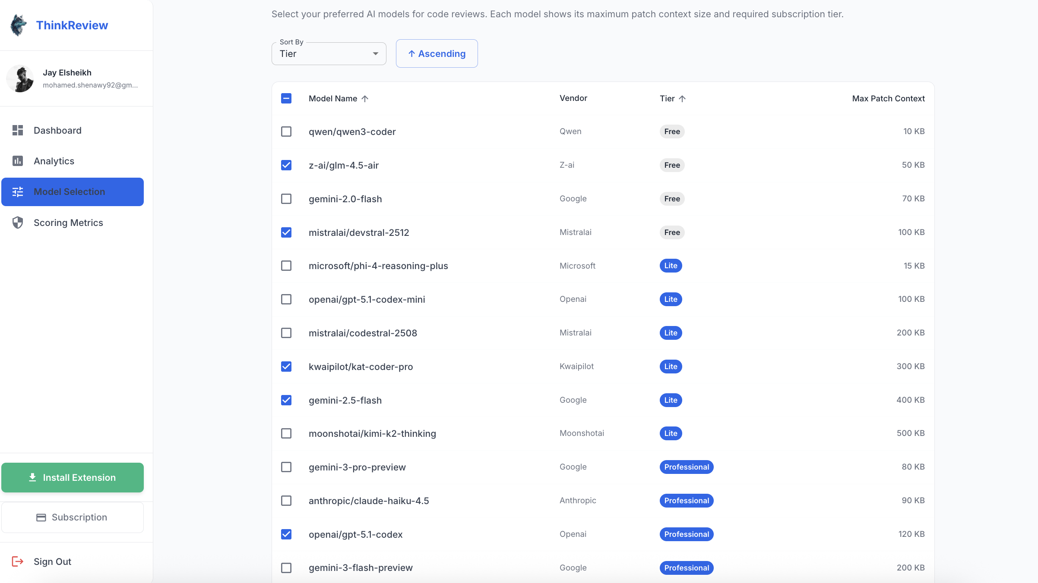1038x583 pixels.
Task: Deselect the gemini-2.5-flash model
Action: pos(286,400)
